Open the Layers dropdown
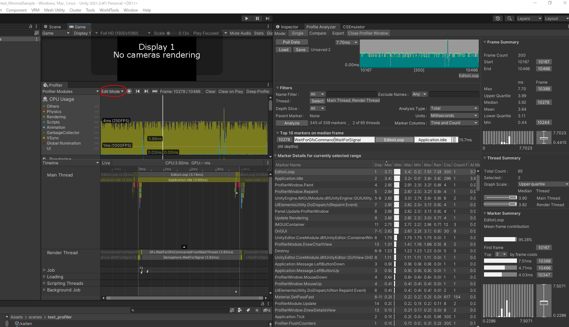Screen dimensions: 569x327 529,18
